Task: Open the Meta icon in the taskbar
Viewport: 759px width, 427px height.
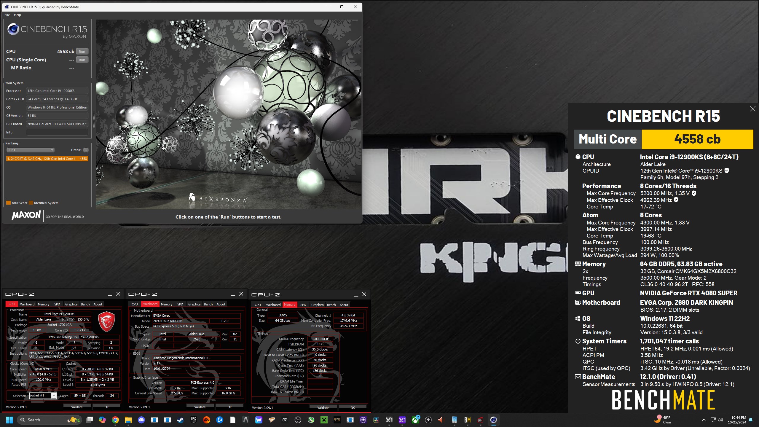Action: pyautogui.click(x=285, y=420)
